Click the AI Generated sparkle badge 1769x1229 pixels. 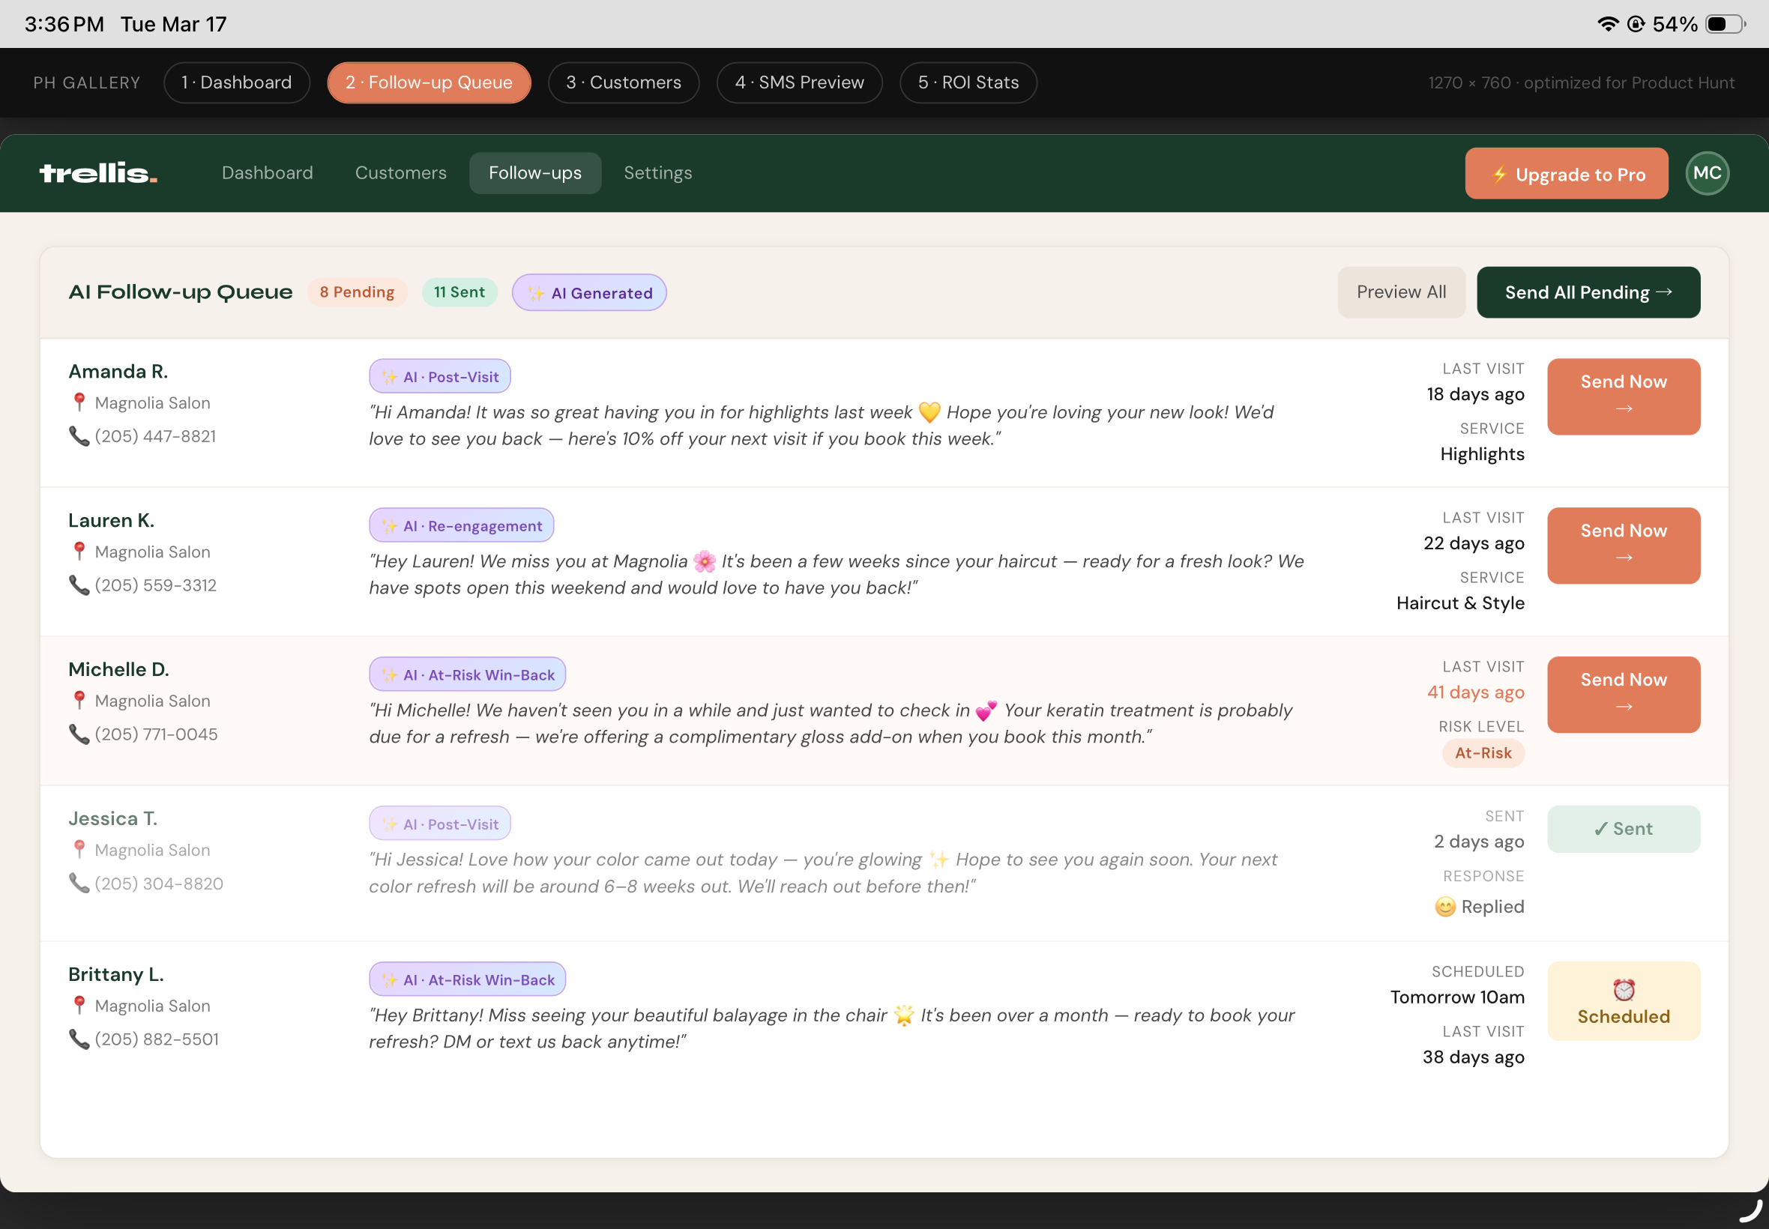point(589,292)
